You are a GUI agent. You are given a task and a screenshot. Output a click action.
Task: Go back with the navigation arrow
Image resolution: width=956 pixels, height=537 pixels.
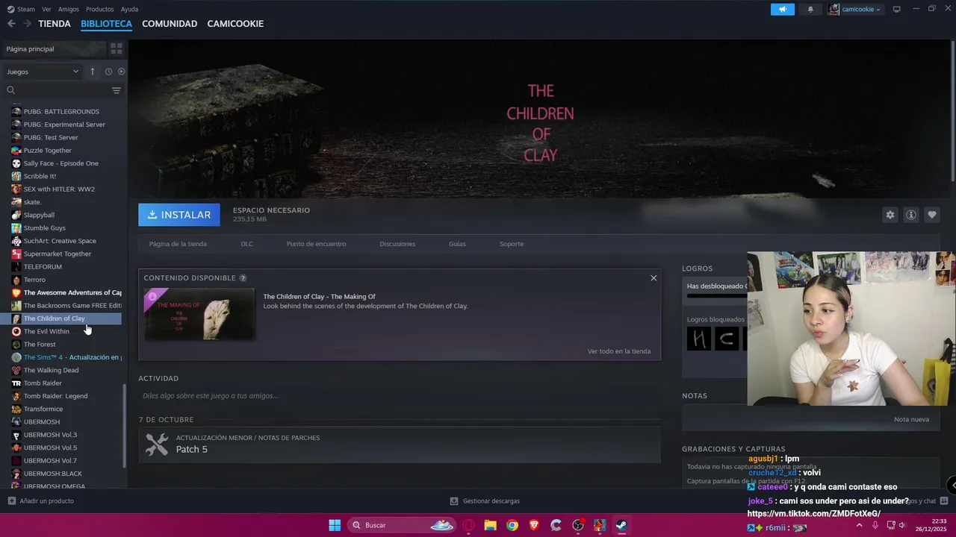pos(11,24)
